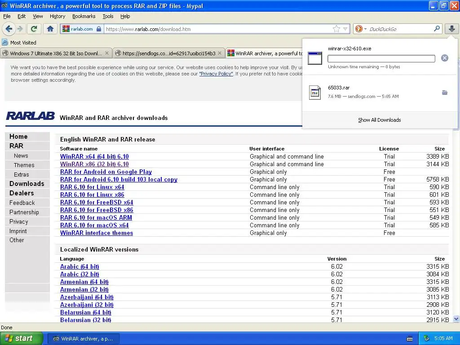This screenshot has width=460, height=345.
Task: Switch to Windows 7 Ultimate X86 tab
Action: coord(56,53)
